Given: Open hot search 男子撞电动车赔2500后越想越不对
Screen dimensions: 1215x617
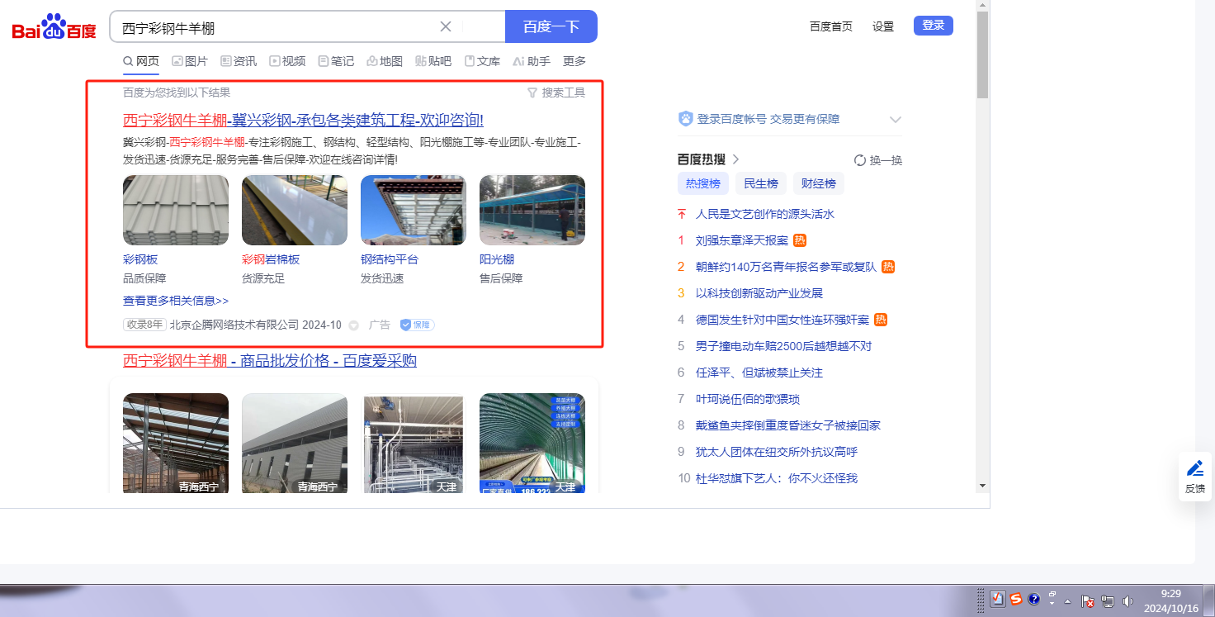Looking at the screenshot, I should pos(783,346).
